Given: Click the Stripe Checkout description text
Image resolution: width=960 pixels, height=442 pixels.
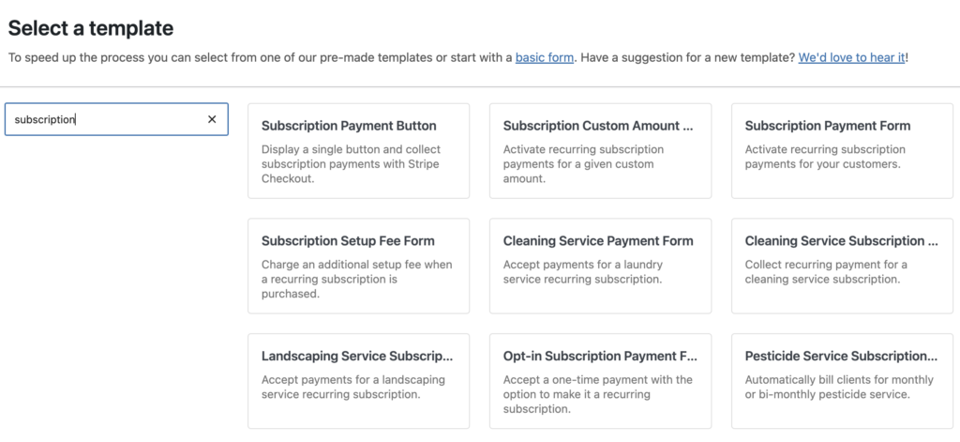Looking at the screenshot, I should (351, 164).
